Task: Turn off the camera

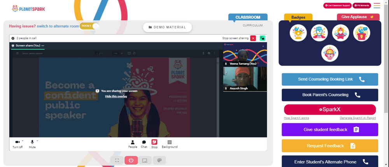Action: [18, 144]
